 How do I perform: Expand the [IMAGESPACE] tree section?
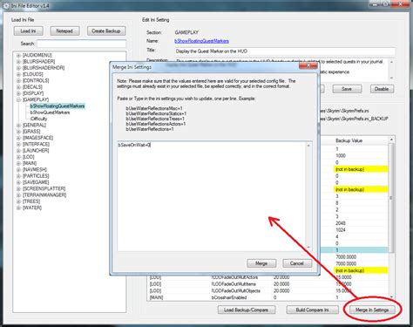tap(18, 138)
